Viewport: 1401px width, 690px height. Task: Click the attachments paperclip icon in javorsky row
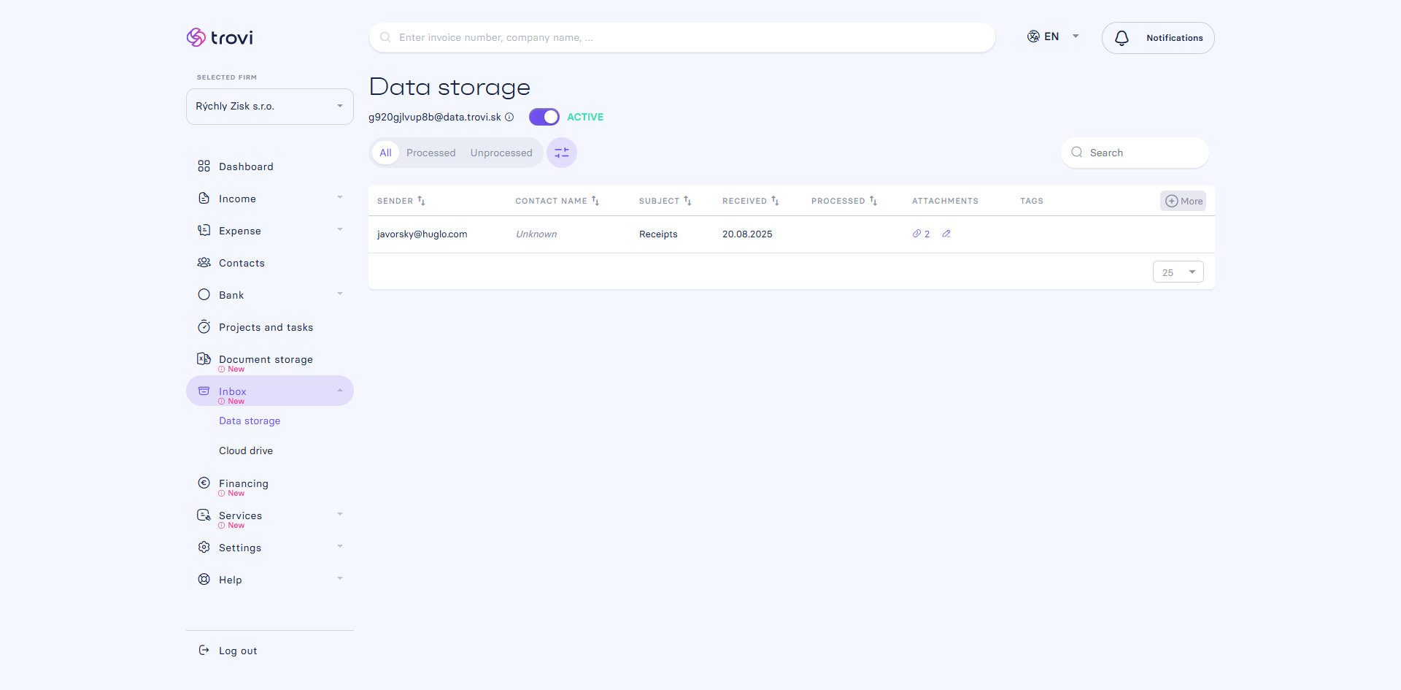916,234
